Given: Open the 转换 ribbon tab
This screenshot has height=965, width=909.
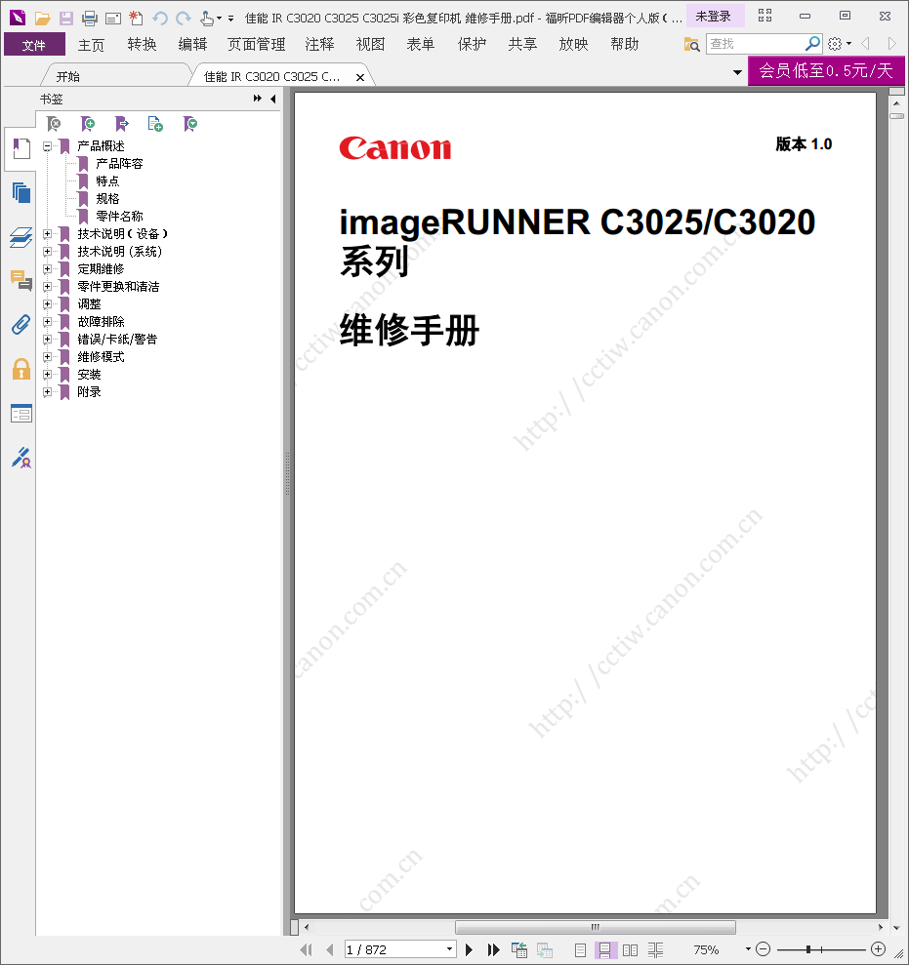Looking at the screenshot, I should point(143,45).
